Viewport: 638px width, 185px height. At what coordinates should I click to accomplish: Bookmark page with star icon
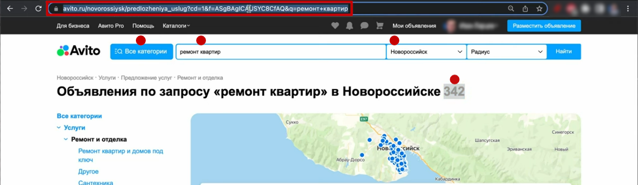point(539,8)
